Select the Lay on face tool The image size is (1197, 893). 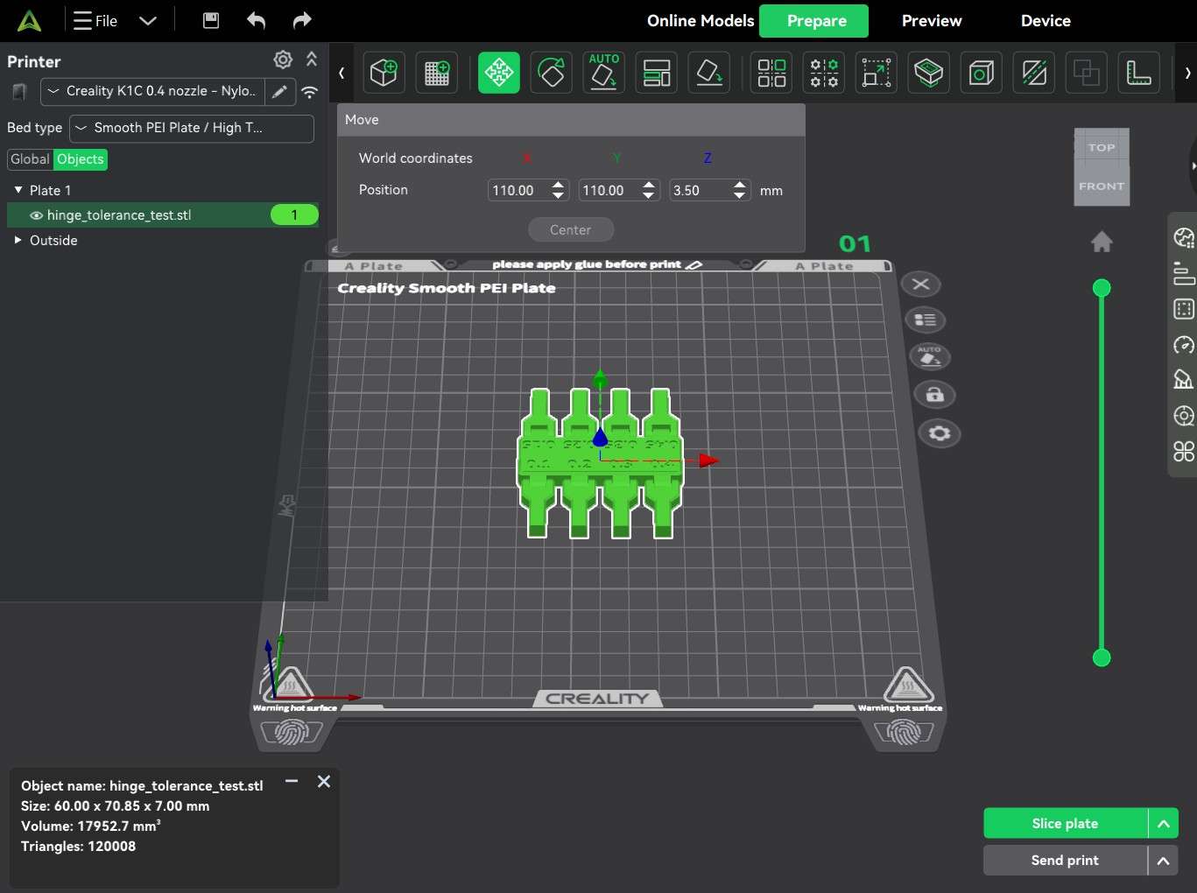709,73
